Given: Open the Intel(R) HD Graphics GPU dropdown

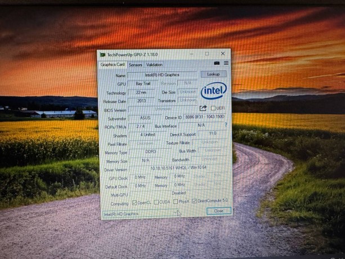Looking at the screenshot, I should (140, 213).
